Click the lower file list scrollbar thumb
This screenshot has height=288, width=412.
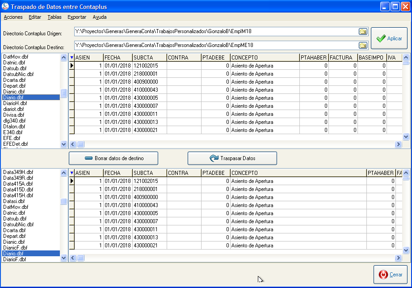[63, 202]
